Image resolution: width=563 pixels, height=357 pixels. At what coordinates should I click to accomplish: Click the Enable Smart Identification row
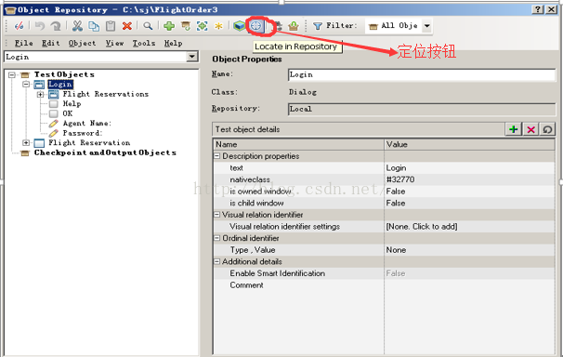[384, 273]
